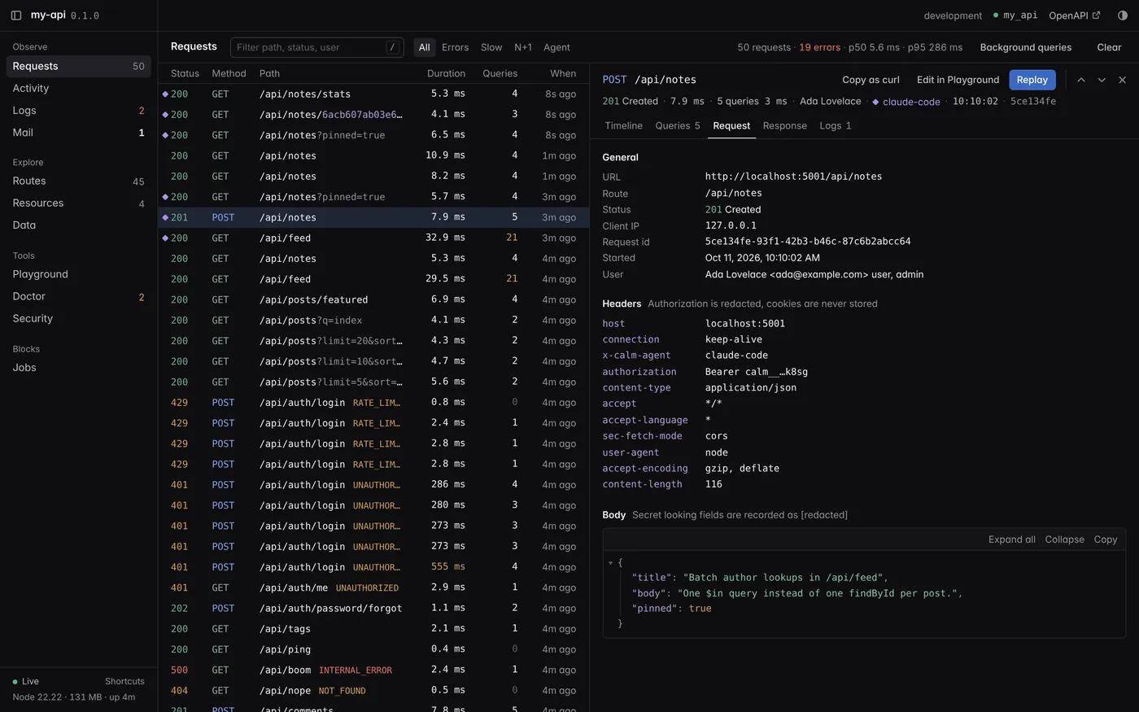Open the Doctor tool
Screen dimensions: 1139x712
[79, 296]
